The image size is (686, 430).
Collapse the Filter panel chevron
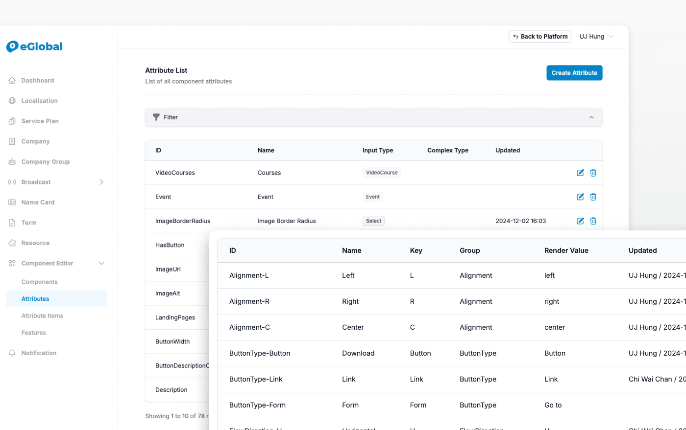pyautogui.click(x=591, y=117)
